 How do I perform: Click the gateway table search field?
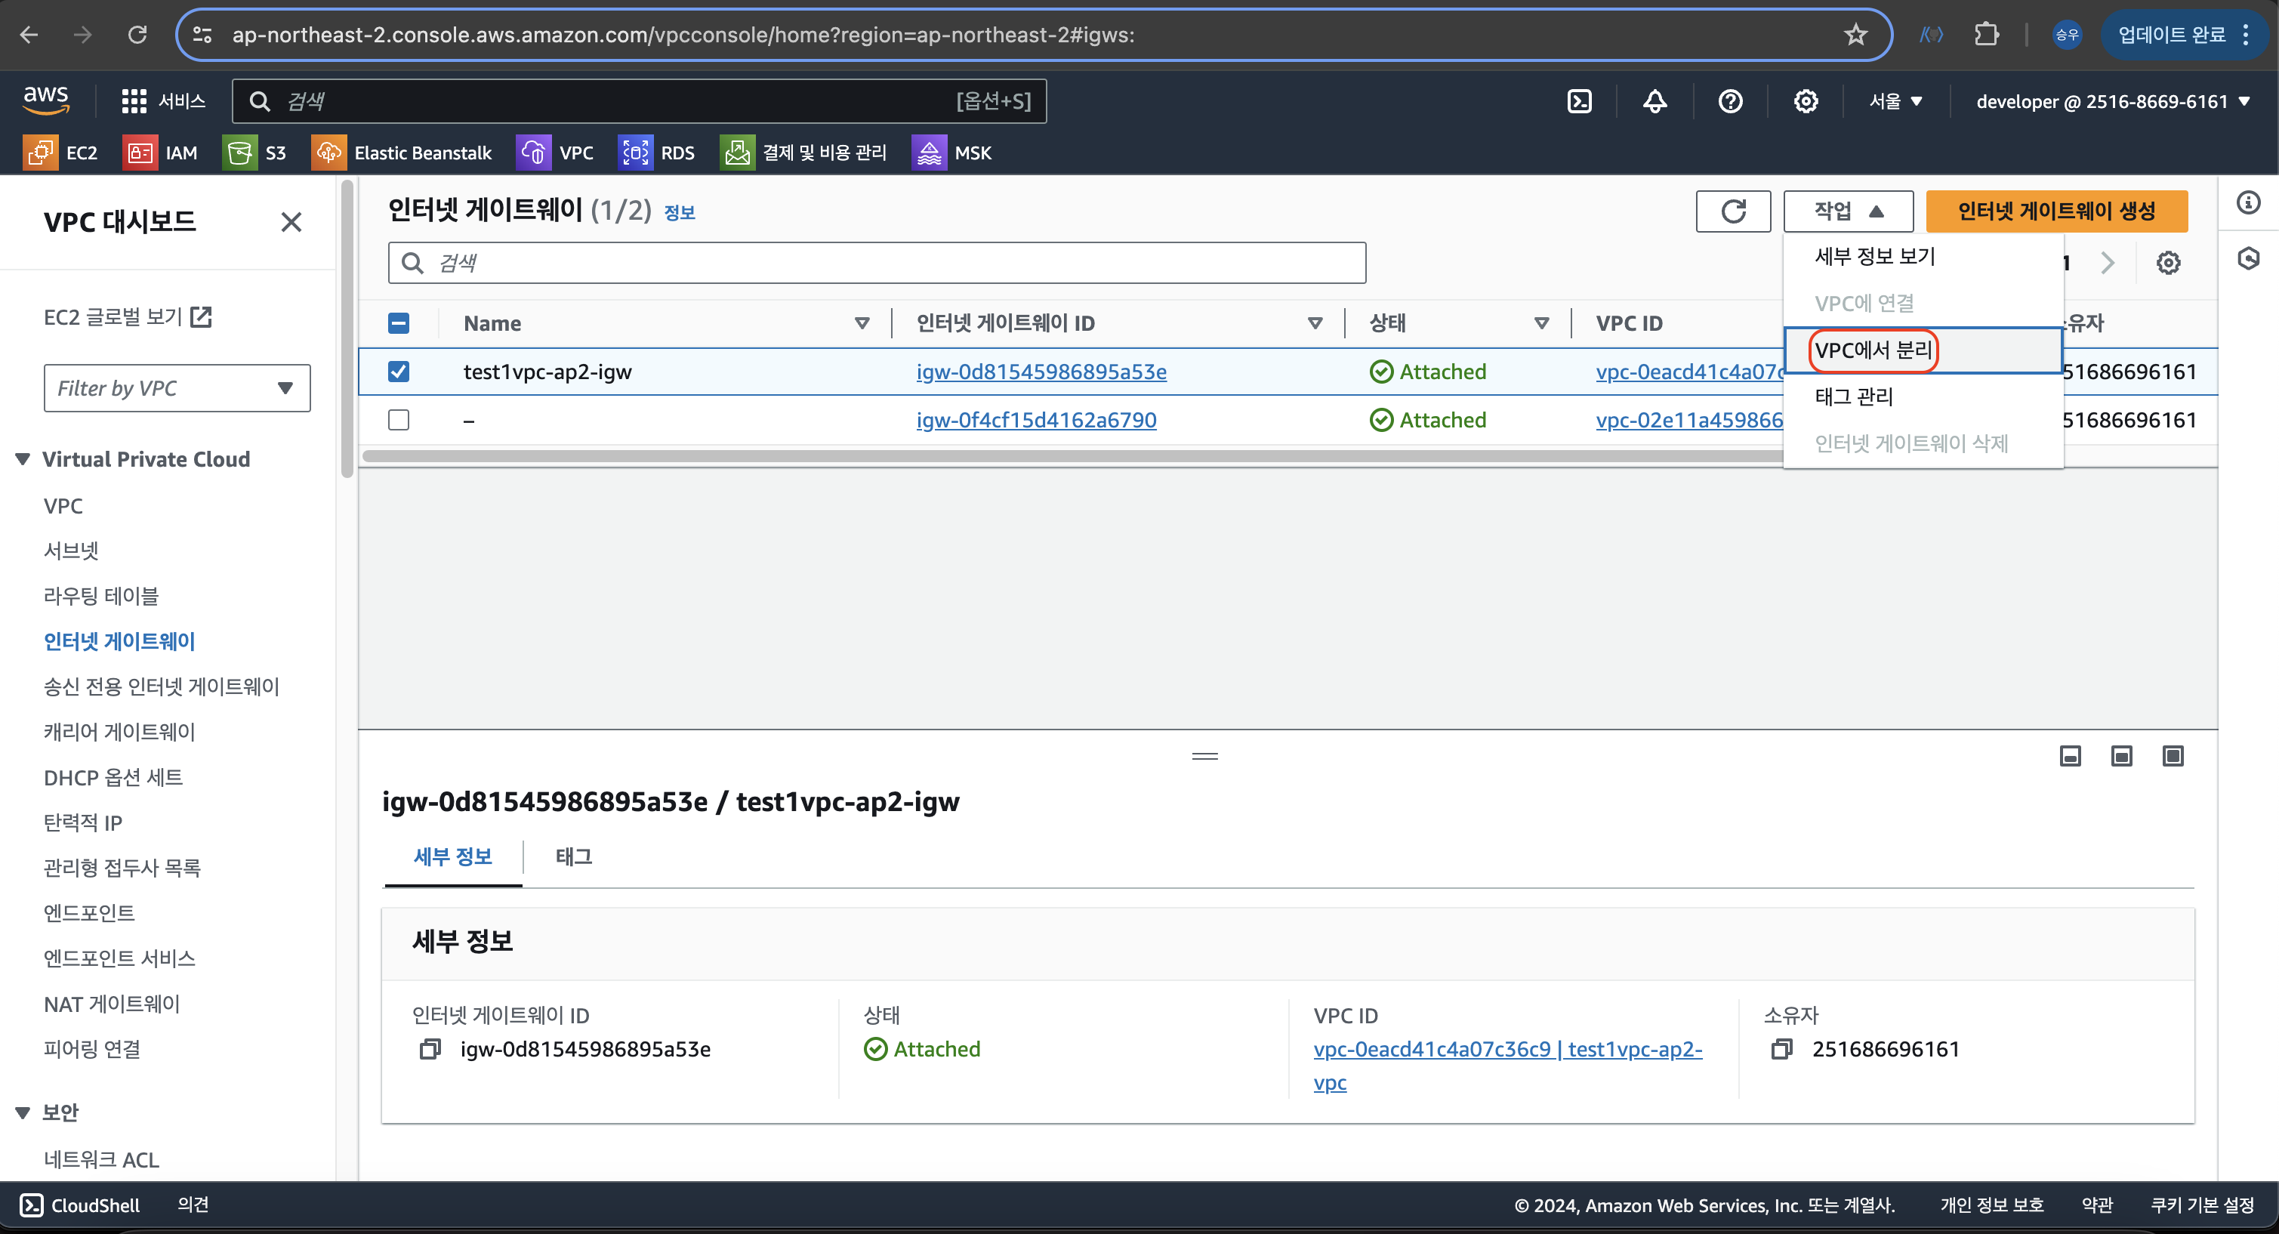(x=876, y=263)
